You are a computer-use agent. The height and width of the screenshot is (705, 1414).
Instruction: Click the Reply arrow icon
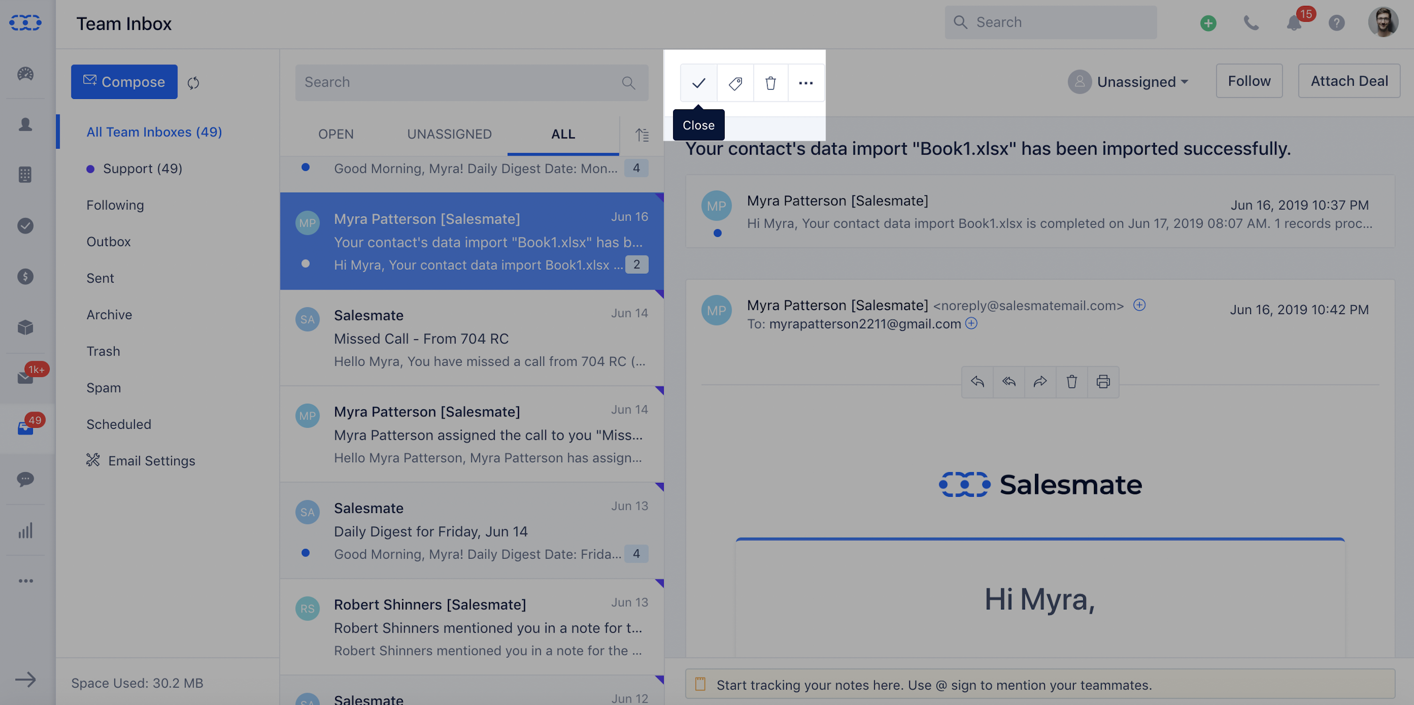coord(977,382)
